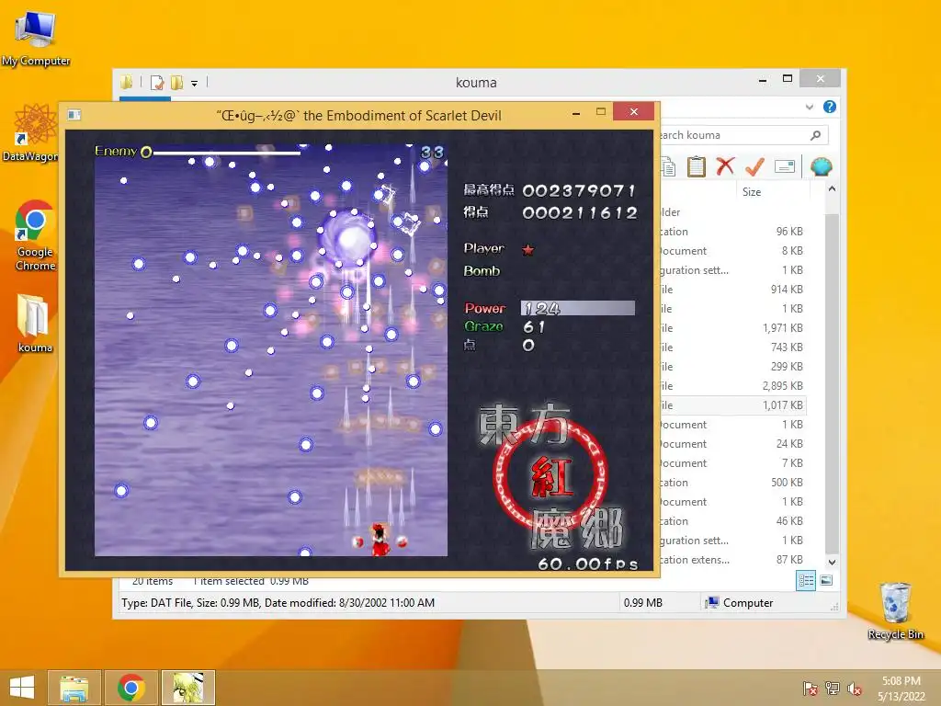This screenshot has height=706, width=941.
Task: Click the Power gauge bar showing 124
Action: [577, 308]
